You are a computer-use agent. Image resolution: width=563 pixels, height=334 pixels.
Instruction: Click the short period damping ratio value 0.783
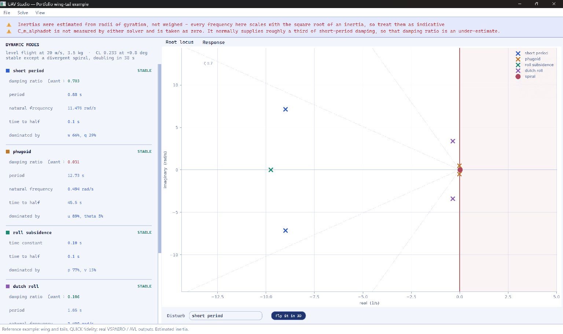point(73,81)
